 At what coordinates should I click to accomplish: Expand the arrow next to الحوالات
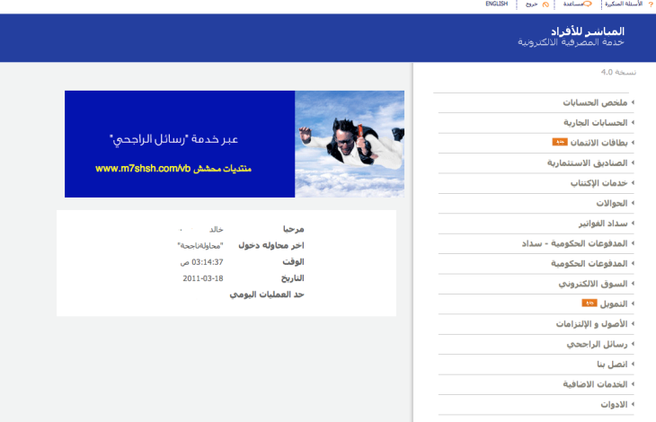[x=633, y=203]
